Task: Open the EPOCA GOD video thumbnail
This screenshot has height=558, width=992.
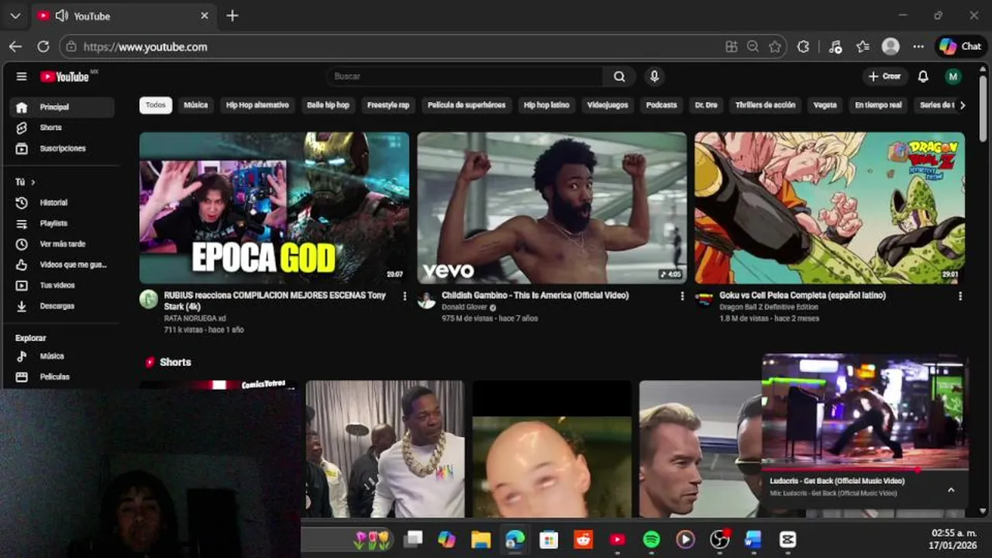Action: [x=274, y=208]
